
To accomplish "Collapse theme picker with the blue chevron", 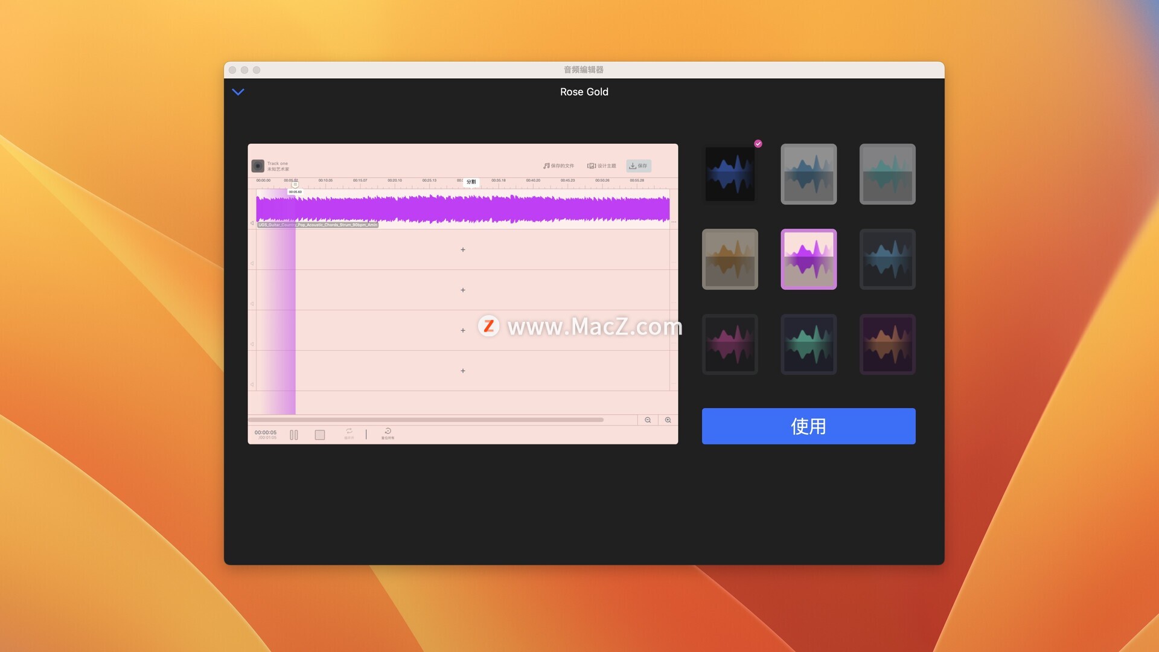I will coord(238,92).
